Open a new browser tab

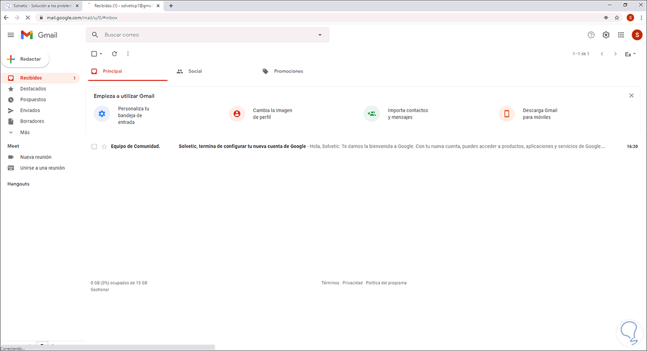[x=171, y=5]
